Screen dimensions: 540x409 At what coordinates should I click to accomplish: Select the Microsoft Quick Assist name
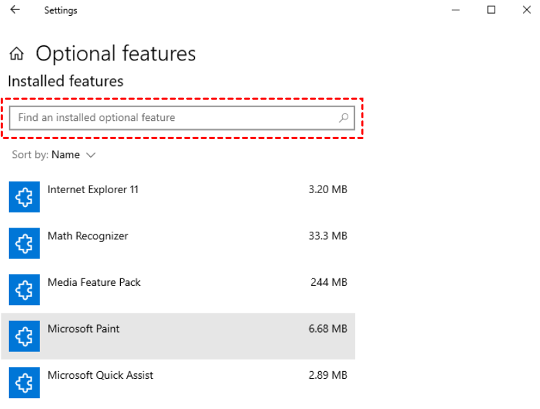(x=100, y=375)
